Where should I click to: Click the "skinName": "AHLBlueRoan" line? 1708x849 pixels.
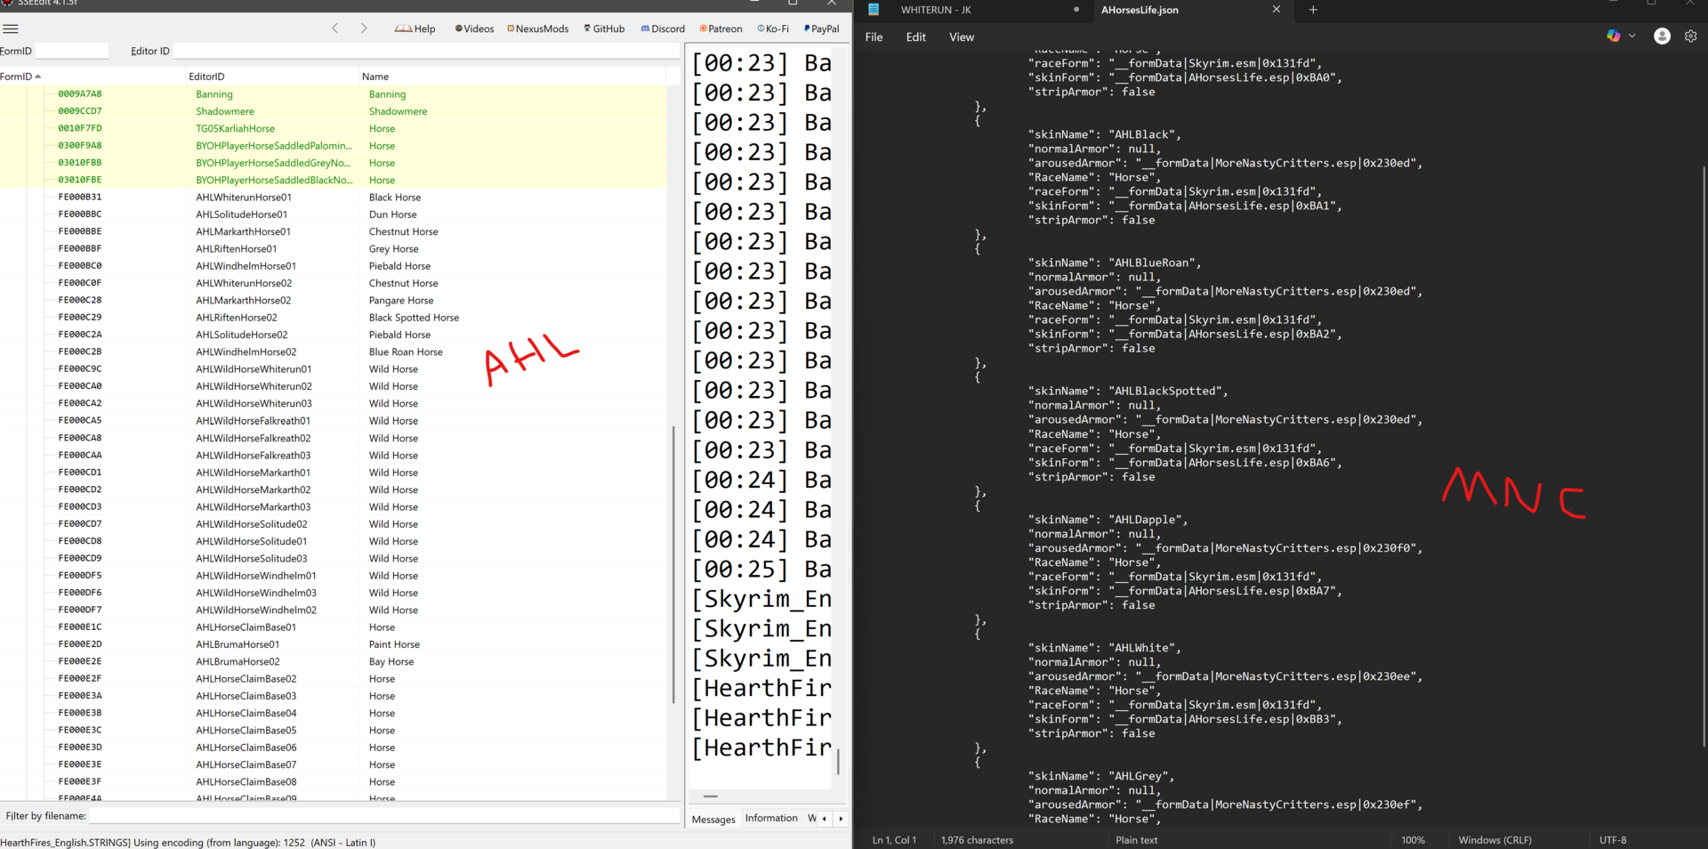(x=1115, y=263)
